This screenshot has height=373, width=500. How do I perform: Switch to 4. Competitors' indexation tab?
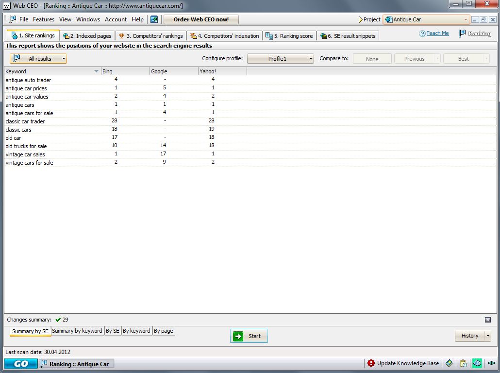click(x=224, y=36)
